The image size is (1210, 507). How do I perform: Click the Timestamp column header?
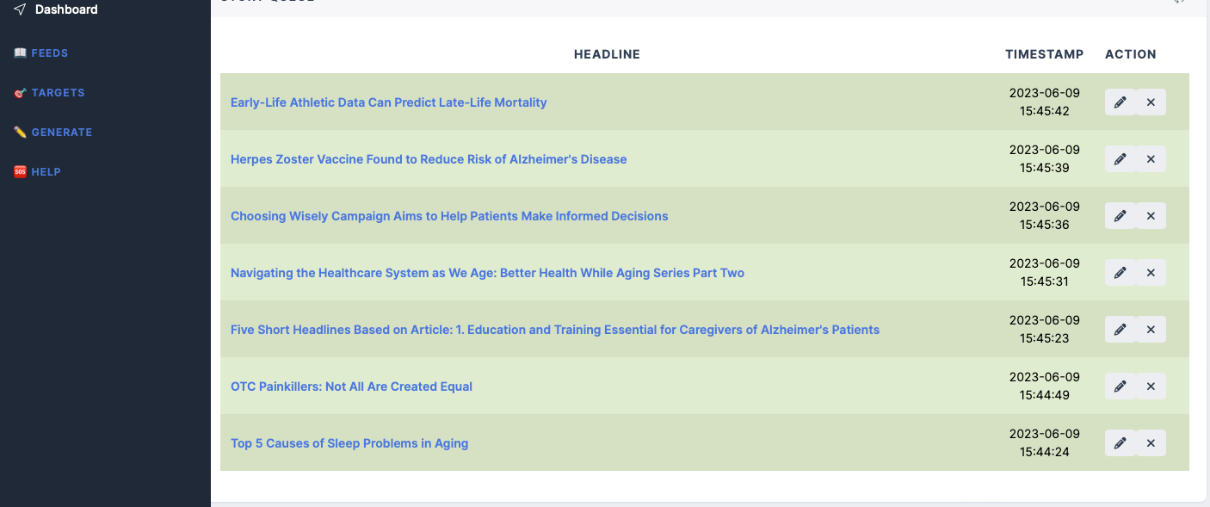tap(1045, 54)
